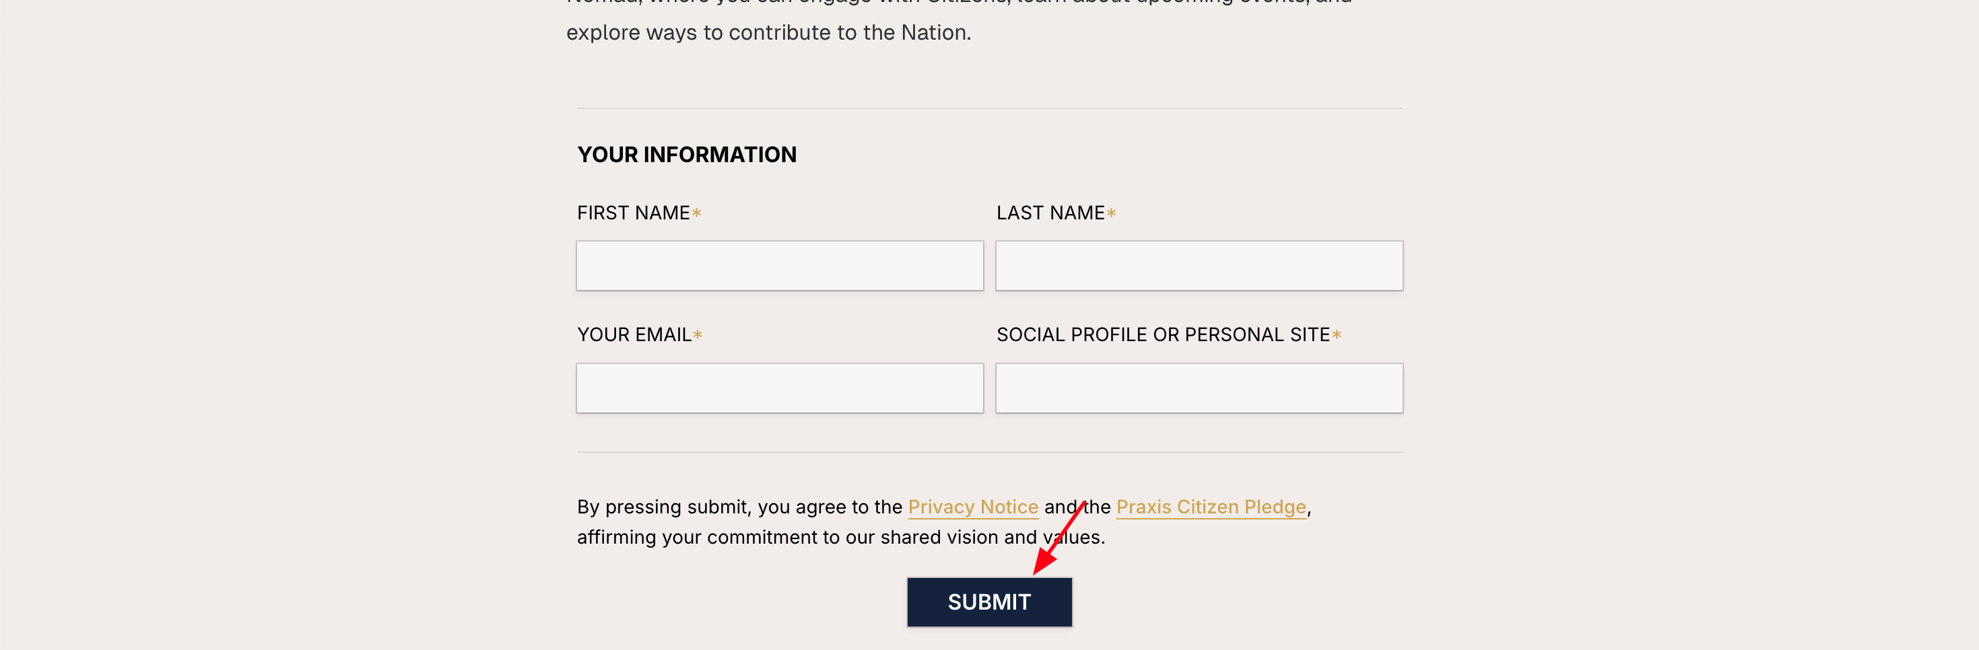This screenshot has height=650, width=1979.
Task: Open the Praxis Citizen Pledge link
Action: pos(1211,507)
